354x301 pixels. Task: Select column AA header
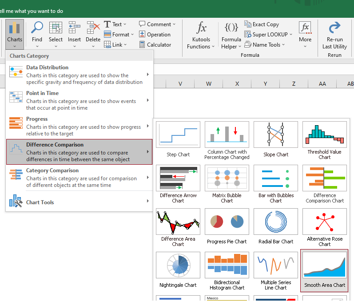tap(322, 84)
